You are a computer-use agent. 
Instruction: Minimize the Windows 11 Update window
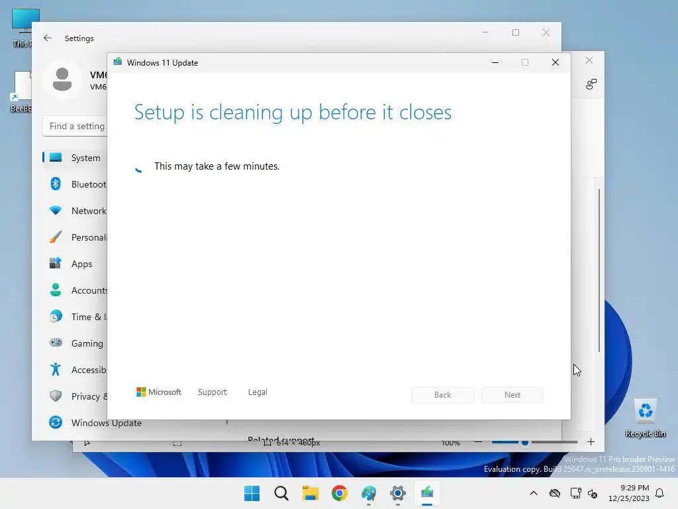click(x=495, y=62)
